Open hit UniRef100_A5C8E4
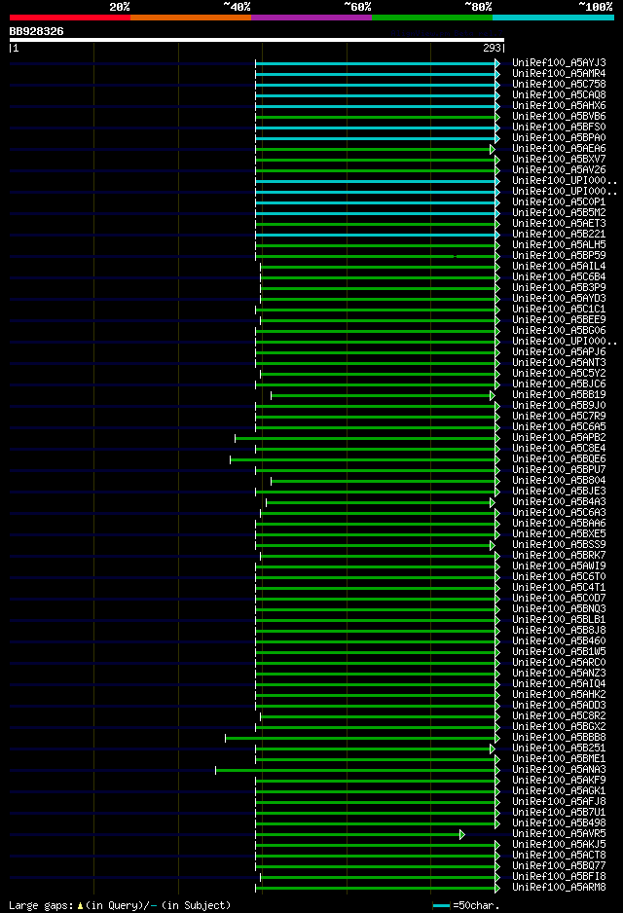Viewport: 623px width, 913px height. pos(559,449)
